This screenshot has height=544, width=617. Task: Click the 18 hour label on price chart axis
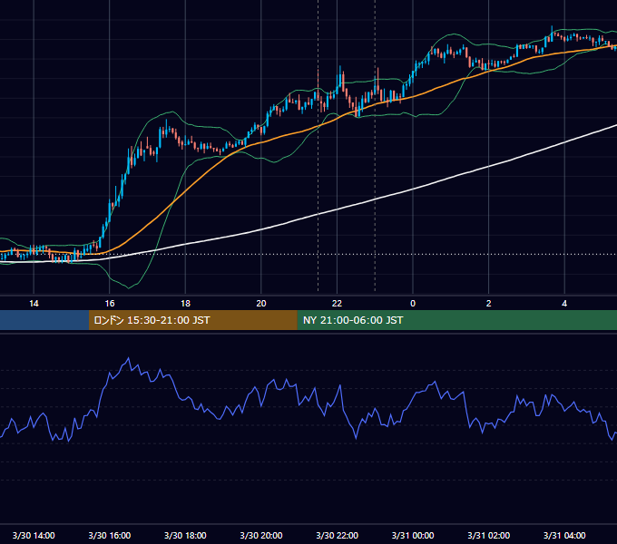[185, 304]
